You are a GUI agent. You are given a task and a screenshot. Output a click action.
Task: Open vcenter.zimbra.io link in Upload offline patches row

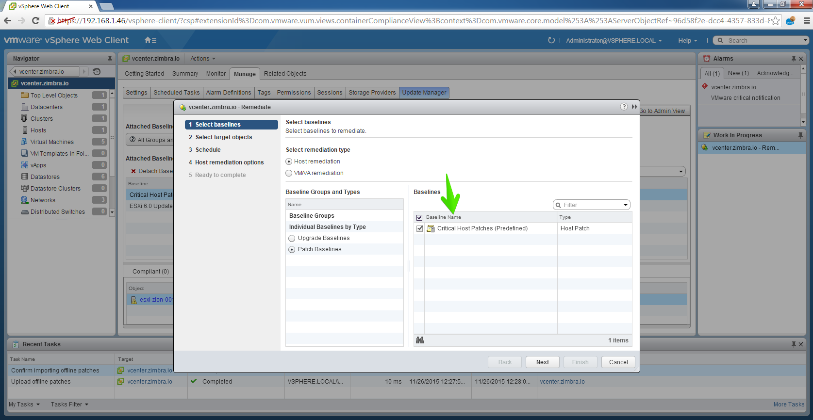pyautogui.click(x=562, y=382)
